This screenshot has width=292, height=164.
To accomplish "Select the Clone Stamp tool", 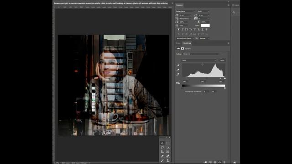I will [x=168, y=160].
